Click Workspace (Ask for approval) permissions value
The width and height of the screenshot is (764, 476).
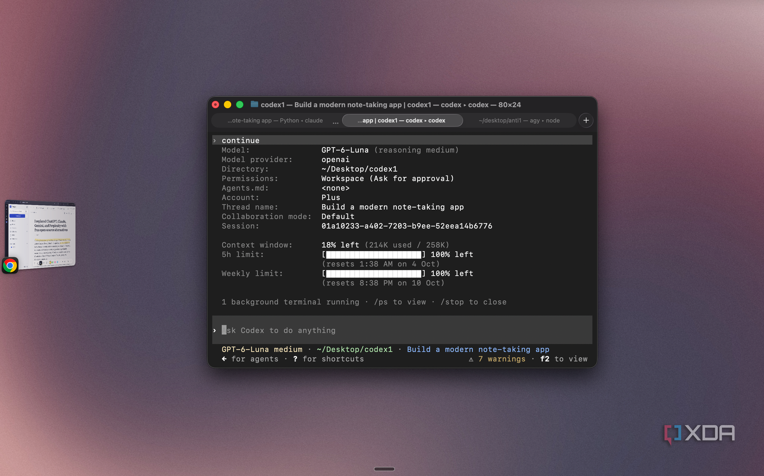pyautogui.click(x=388, y=179)
